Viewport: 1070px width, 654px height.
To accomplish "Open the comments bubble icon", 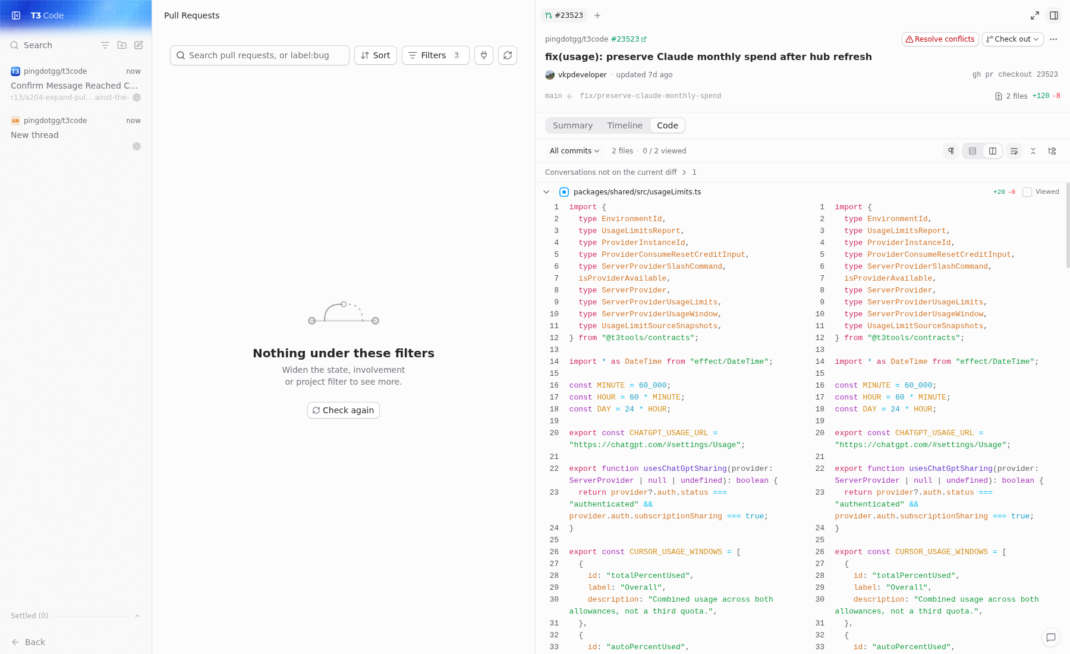I will [1051, 637].
